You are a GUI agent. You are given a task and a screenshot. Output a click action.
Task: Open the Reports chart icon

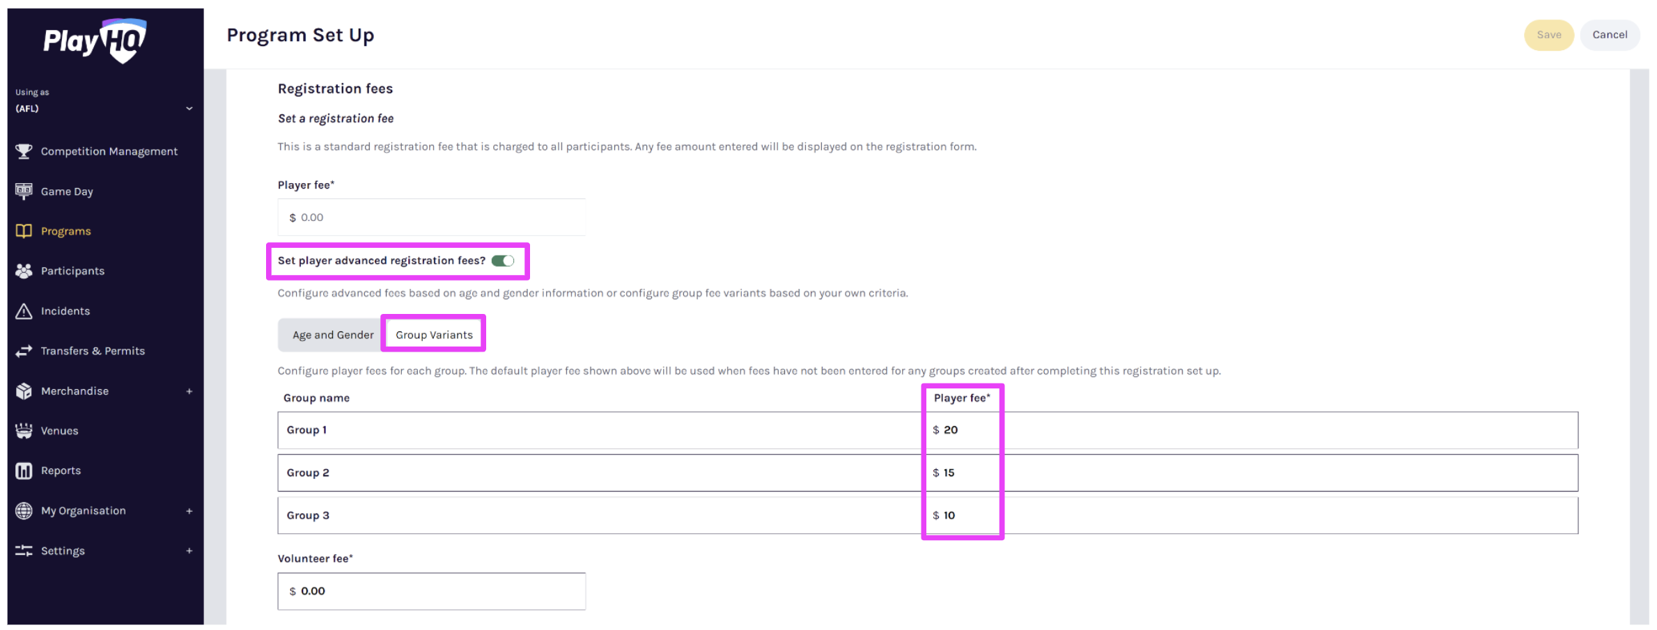pos(24,471)
